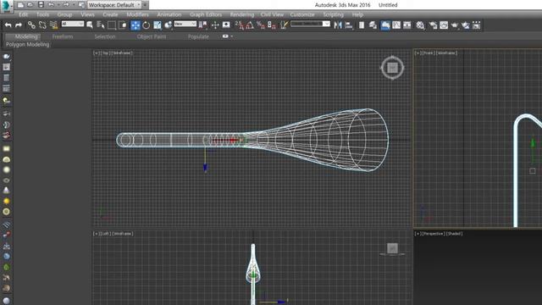This screenshot has height=305, width=542.
Task: Open the Workspace: Default dropdown
Action: click(114, 5)
